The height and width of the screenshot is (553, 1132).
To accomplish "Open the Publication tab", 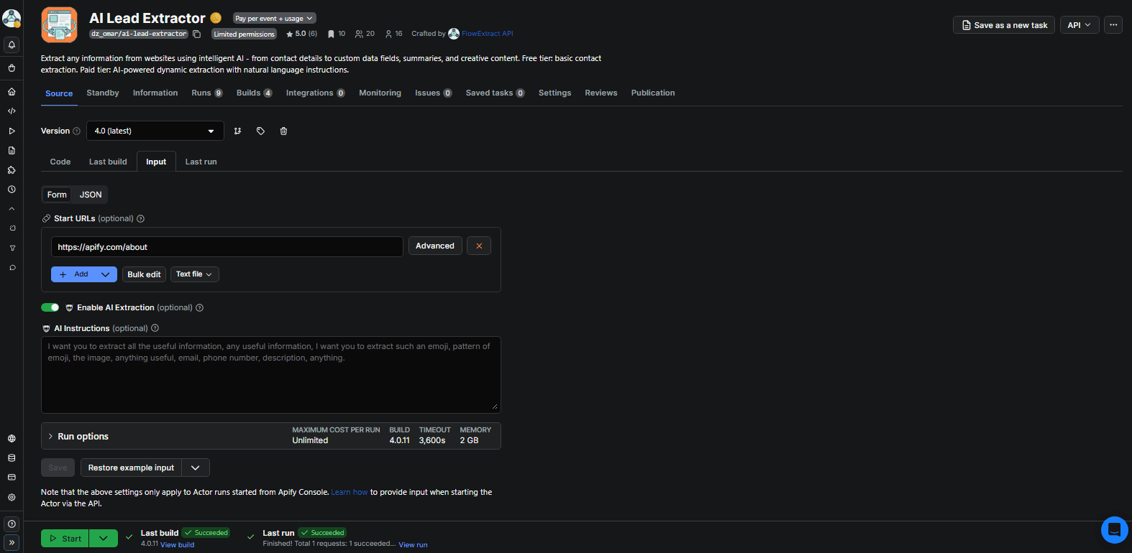I will tap(653, 93).
